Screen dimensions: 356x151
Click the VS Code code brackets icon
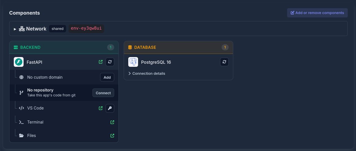(21, 108)
